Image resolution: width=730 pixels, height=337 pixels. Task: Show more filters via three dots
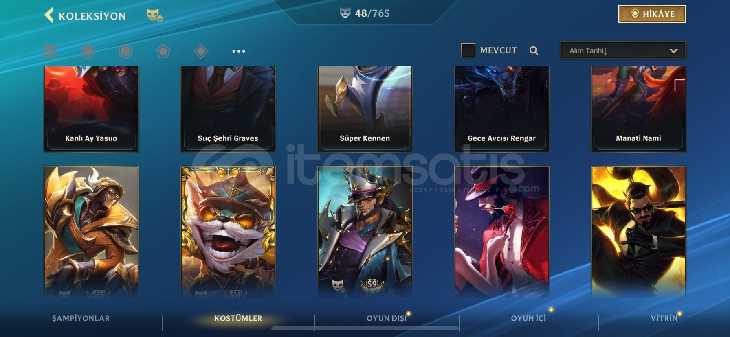pos(239,51)
